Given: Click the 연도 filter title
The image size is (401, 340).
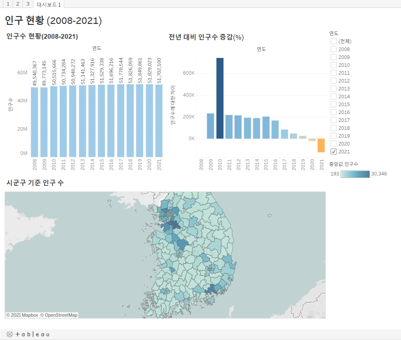Looking at the screenshot, I should 334,33.
